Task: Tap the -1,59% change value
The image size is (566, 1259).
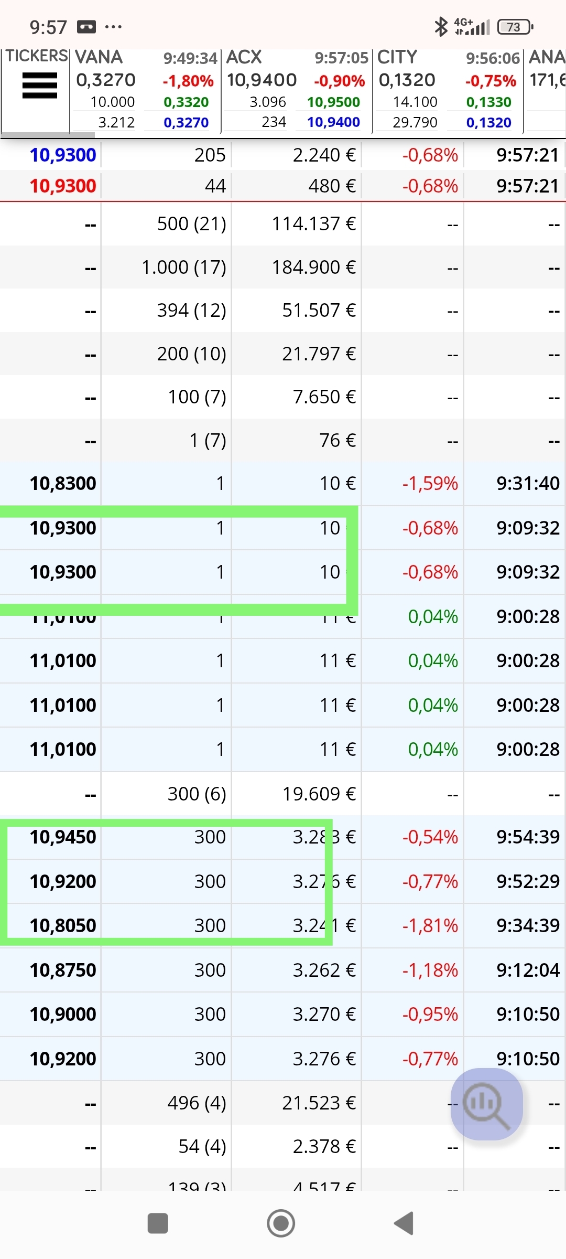Action: 430,484
